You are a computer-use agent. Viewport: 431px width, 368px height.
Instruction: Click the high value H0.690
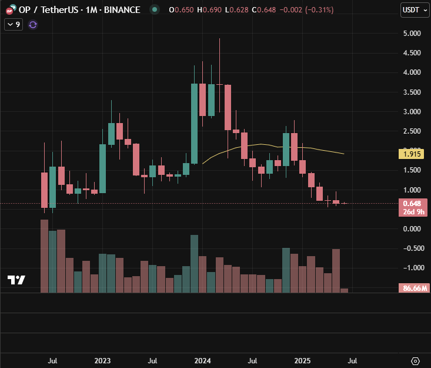tap(209, 10)
